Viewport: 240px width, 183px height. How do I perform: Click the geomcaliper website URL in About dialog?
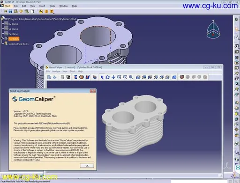(42, 130)
